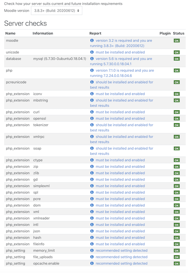
Task: Open soap 'should be installed' report link
Action: point(121,151)
